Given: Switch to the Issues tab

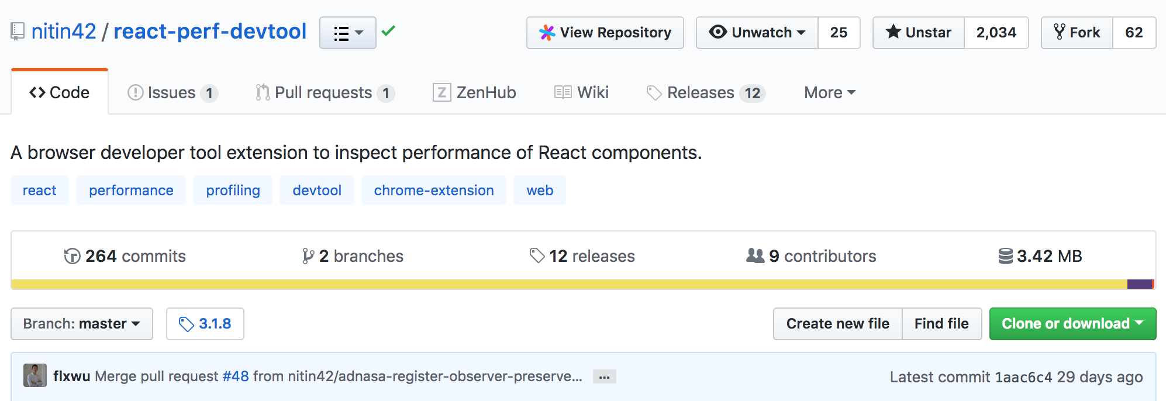Looking at the screenshot, I should pos(173,93).
